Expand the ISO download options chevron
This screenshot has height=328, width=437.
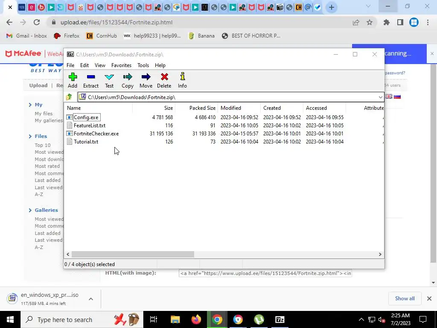point(91,299)
